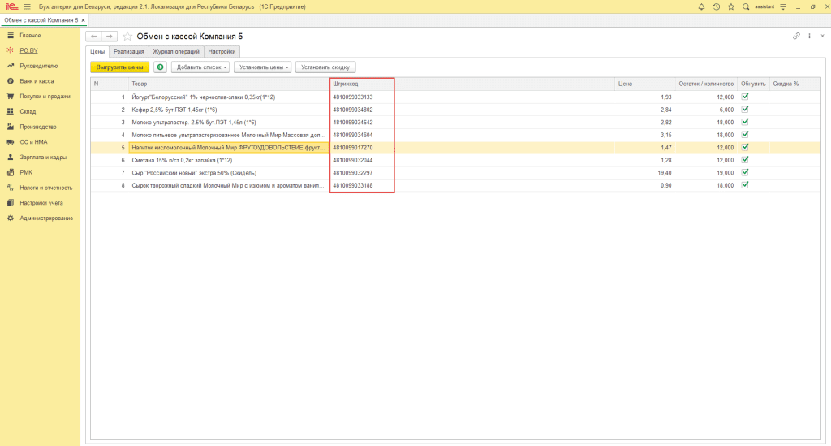
Task: Open favorites star in title bar
Action: [x=731, y=6]
